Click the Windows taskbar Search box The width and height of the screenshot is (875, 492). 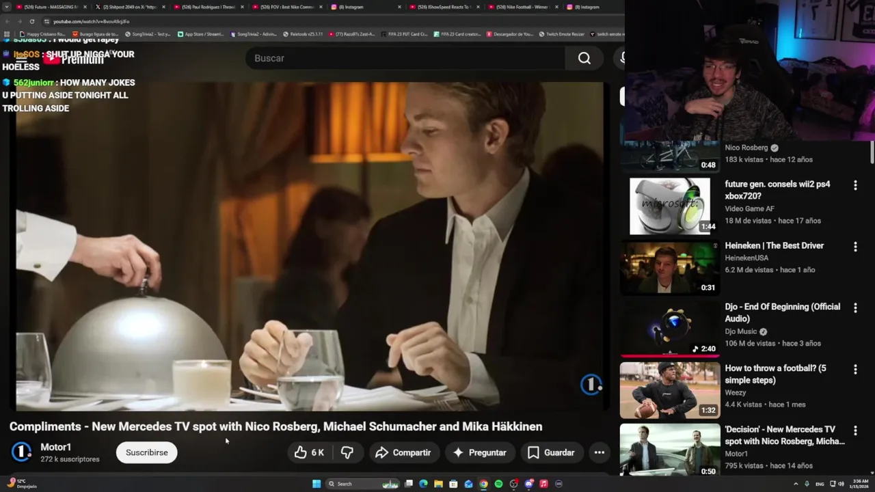(x=362, y=484)
